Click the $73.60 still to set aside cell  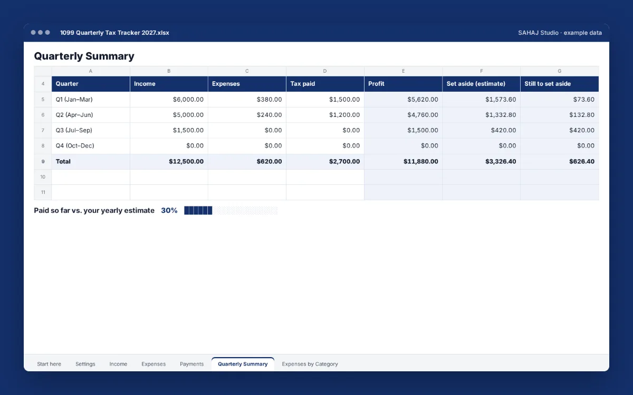[560, 100]
